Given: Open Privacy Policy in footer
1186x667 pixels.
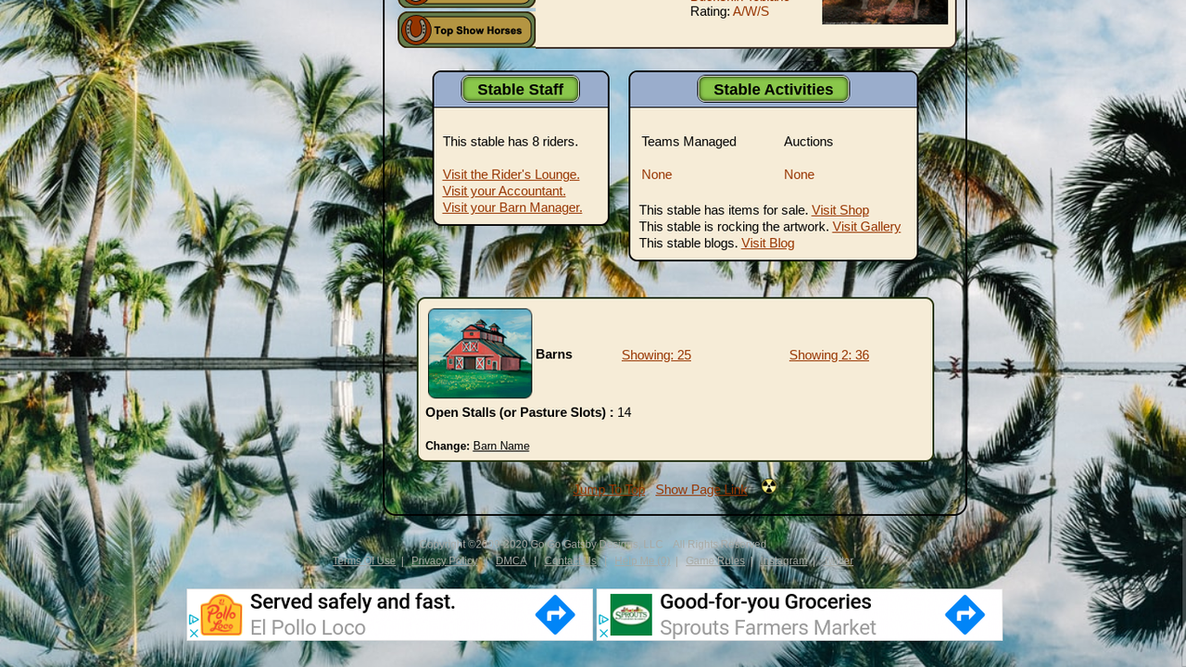Looking at the screenshot, I should click(x=444, y=560).
